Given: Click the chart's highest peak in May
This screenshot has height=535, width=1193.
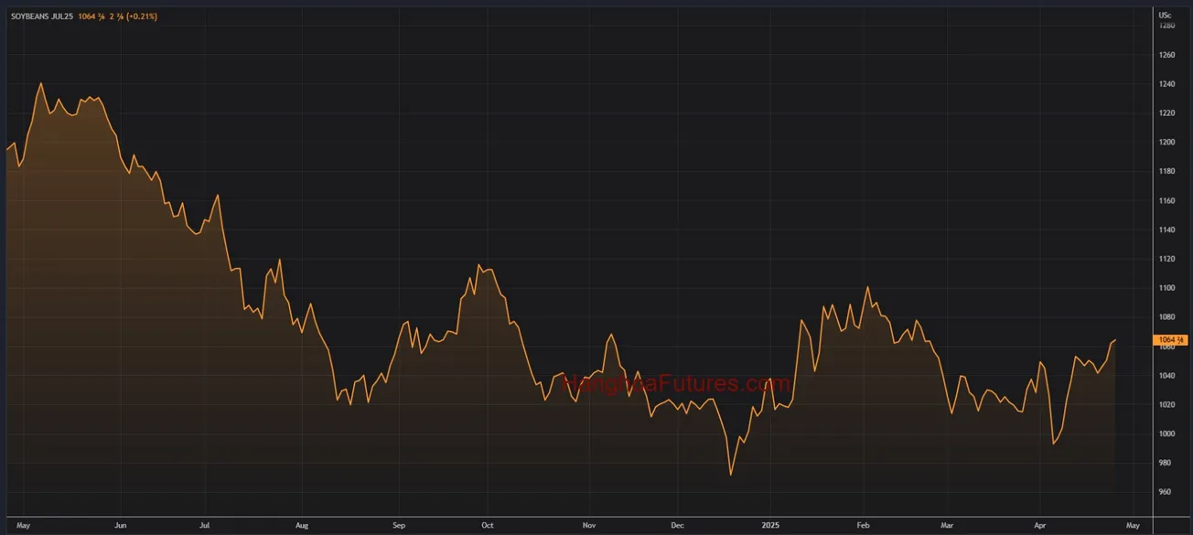Looking at the screenshot, I should (x=40, y=83).
